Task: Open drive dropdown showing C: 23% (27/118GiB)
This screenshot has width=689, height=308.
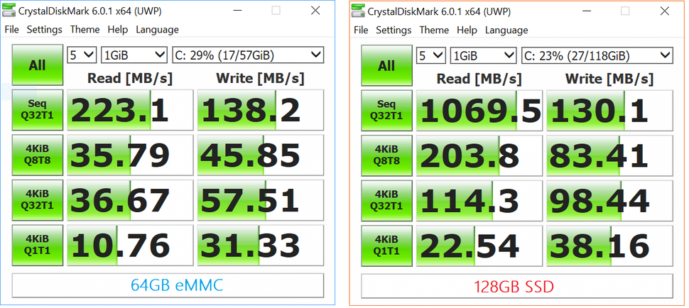Action: (597, 55)
